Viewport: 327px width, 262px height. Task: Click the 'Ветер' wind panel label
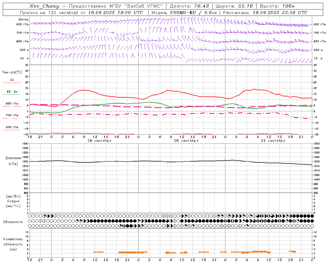point(24,19)
